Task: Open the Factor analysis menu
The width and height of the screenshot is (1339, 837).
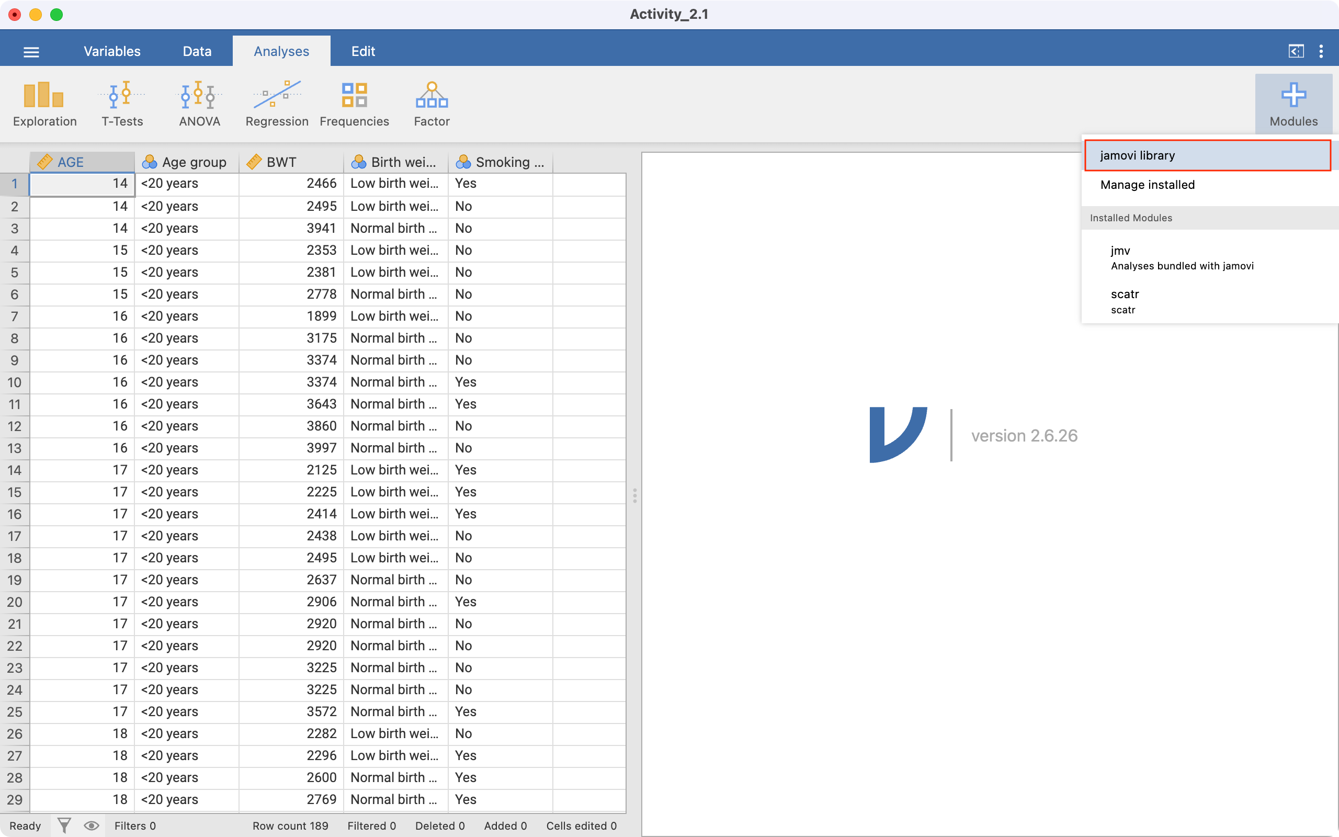Action: [432, 104]
